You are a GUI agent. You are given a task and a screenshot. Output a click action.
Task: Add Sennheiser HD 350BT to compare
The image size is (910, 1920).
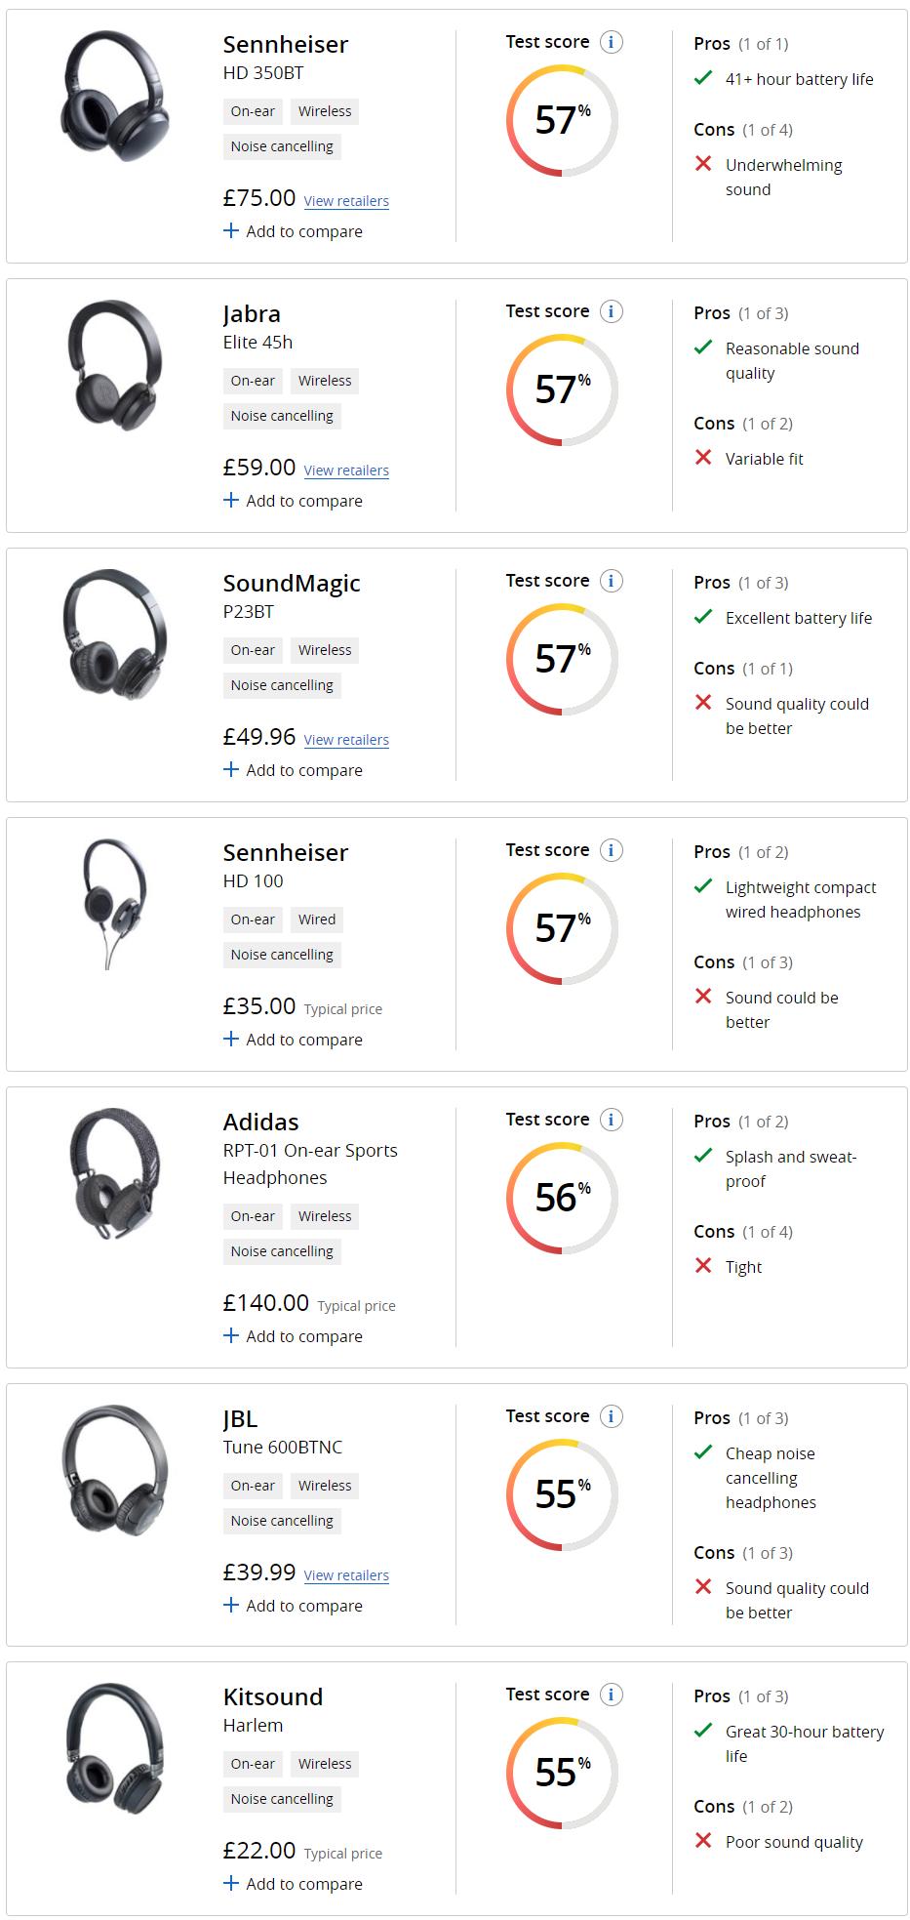pyautogui.click(x=293, y=231)
